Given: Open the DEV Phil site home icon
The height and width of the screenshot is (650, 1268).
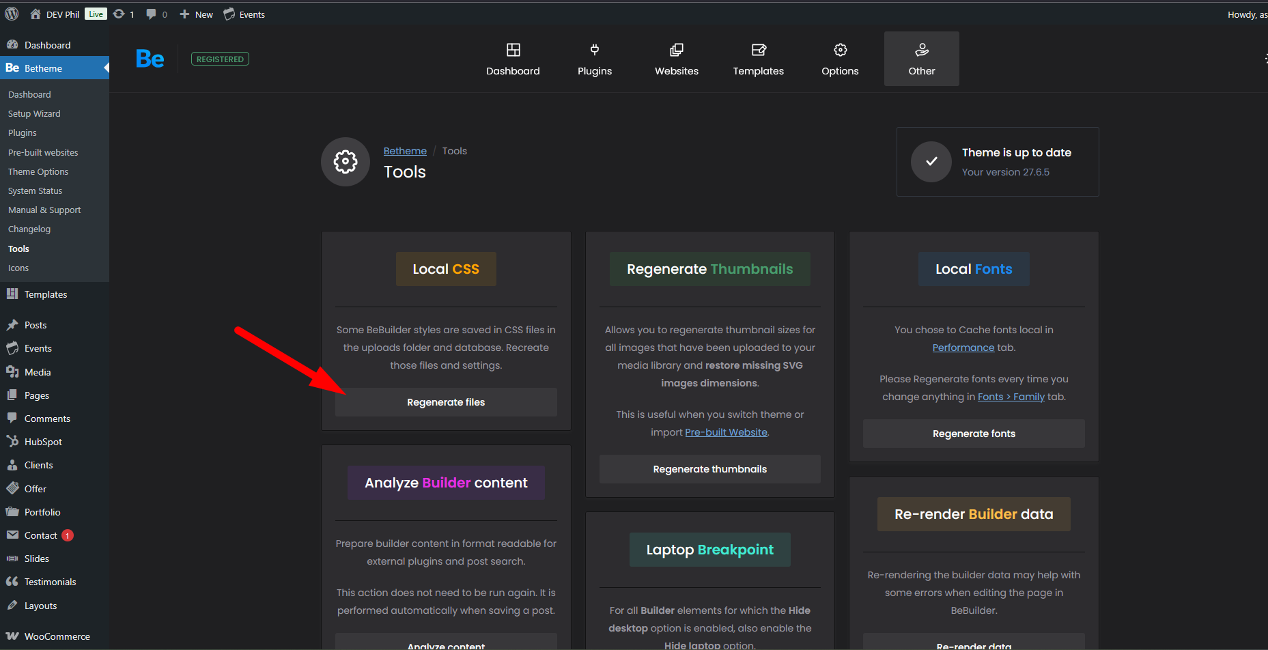Looking at the screenshot, I should [36, 14].
